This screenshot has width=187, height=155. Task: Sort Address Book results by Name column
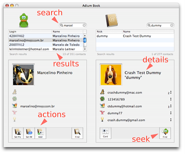[148, 31]
